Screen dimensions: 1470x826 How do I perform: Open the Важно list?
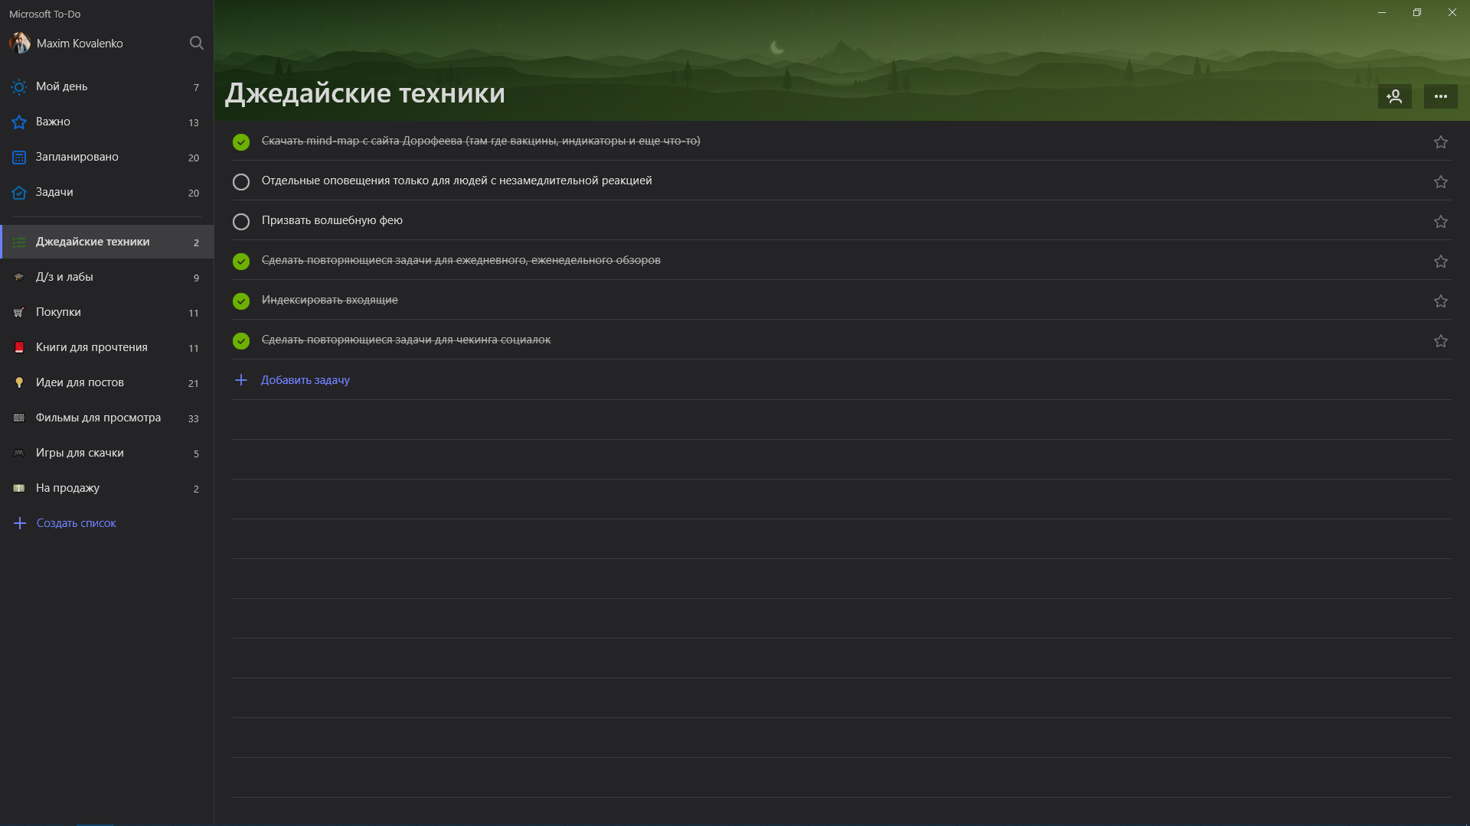click(106, 122)
